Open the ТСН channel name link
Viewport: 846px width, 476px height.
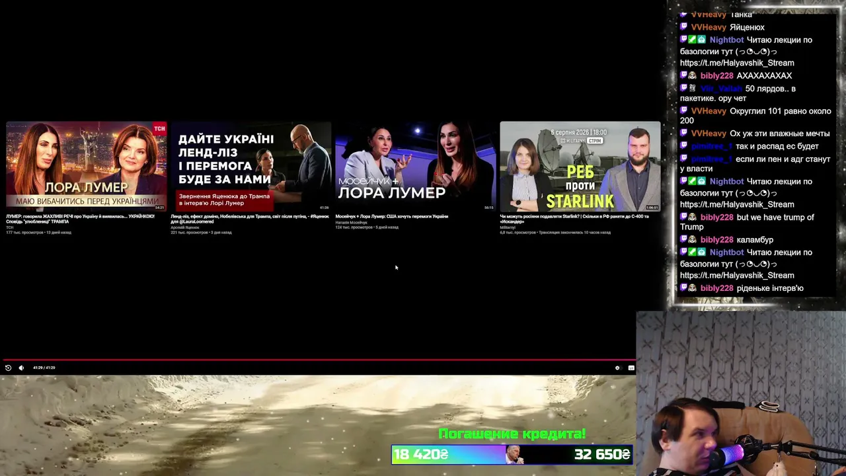tap(10, 227)
